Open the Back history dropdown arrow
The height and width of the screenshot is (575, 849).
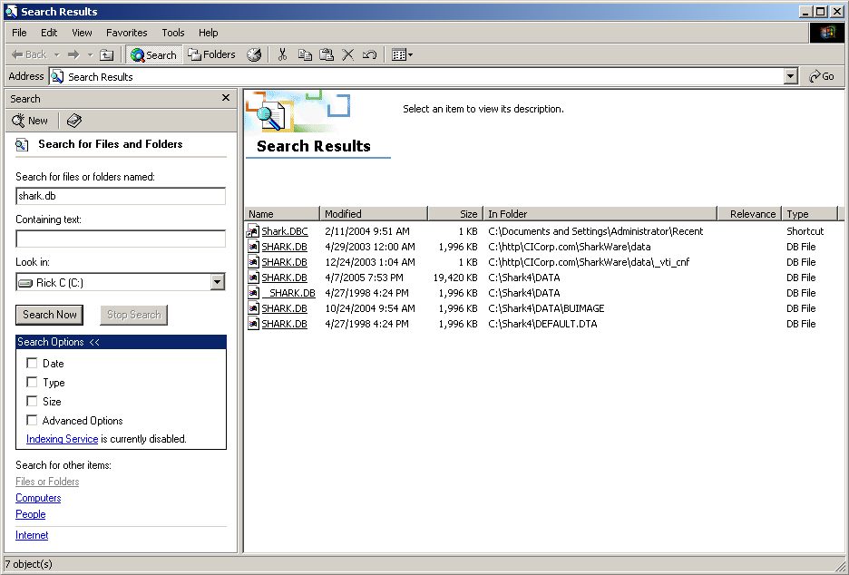pyautogui.click(x=57, y=54)
